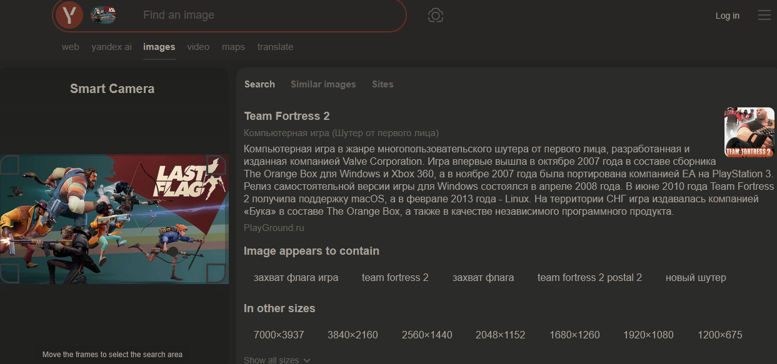Screen dimensions: 777x364
Task: Click the Log in link
Action: pos(728,16)
